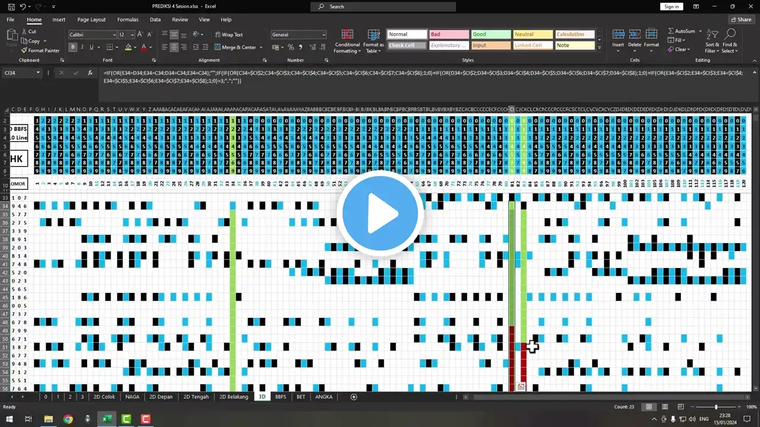Viewport: 760px width, 427px height.
Task: Open the Formulas ribbon tab
Action: point(128,20)
